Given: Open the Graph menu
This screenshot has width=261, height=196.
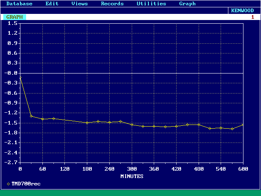Looking at the screenshot, I should pyautogui.click(x=187, y=4).
